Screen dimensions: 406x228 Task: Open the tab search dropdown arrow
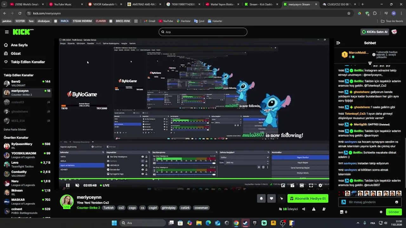pyautogui.click(x=4, y=4)
